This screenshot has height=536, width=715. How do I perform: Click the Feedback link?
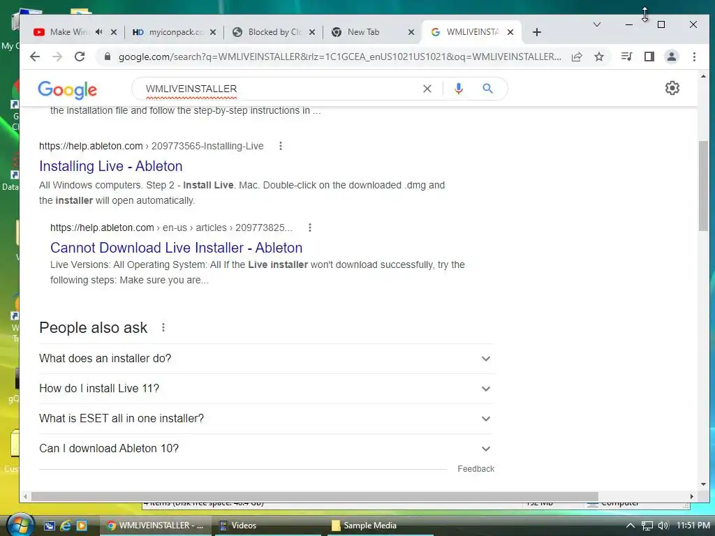[476, 468]
